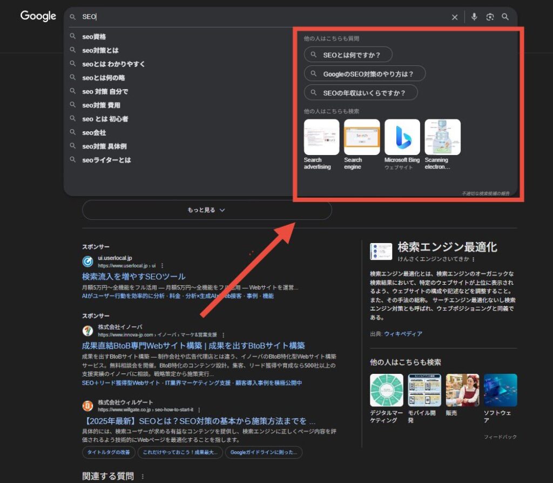This screenshot has width=553, height=483.
Task: Open the ウィキペディア source link
Action: click(403, 334)
